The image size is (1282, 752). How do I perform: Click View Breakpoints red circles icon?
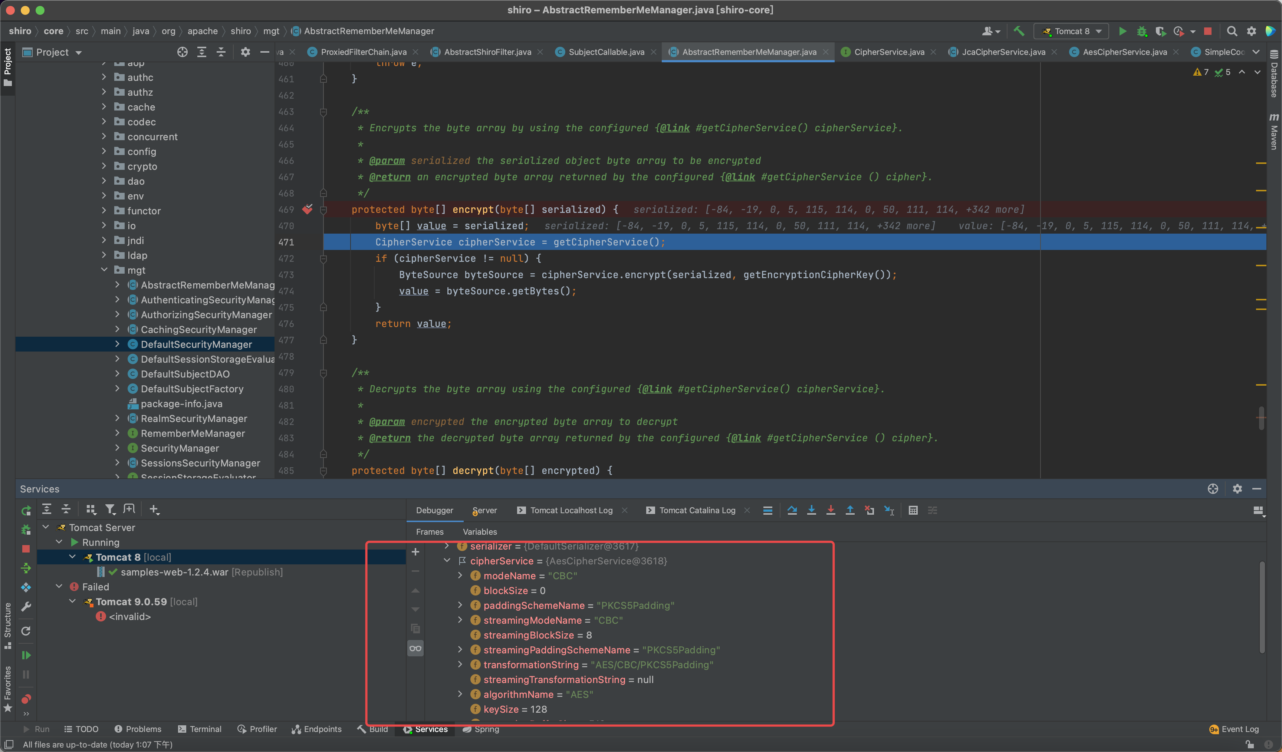(26, 699)
